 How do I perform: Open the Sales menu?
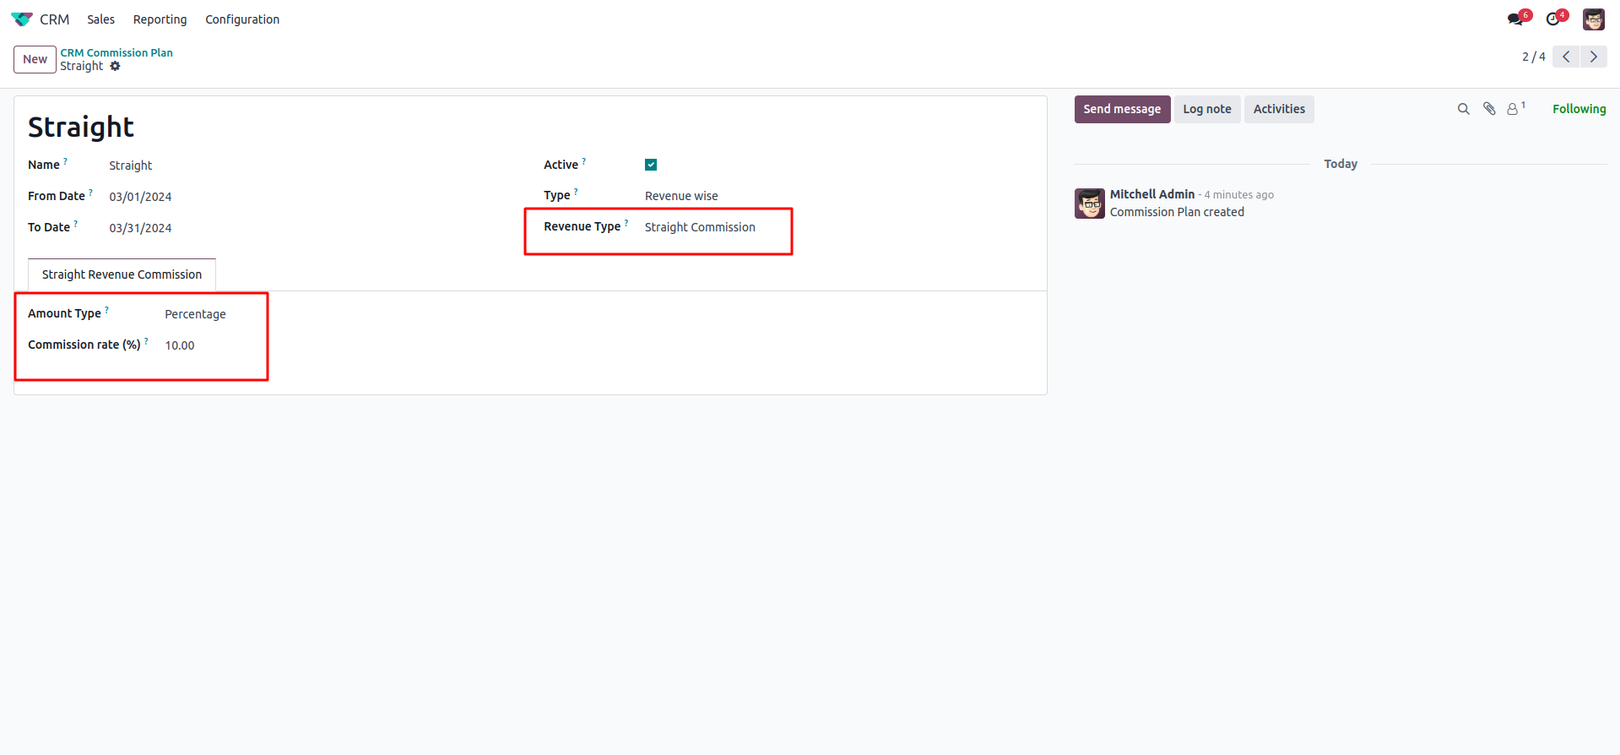tap(100, 19)
